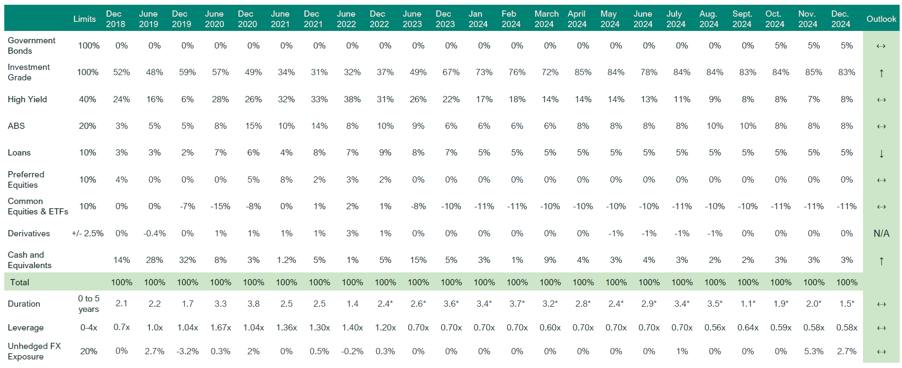Select the Preferred Equities row label
The image size is (902, 368).
tap(26, 180)
